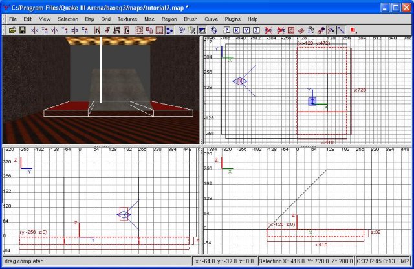
Task: Change views with the XYZ icon
Action: click(182, 30)
